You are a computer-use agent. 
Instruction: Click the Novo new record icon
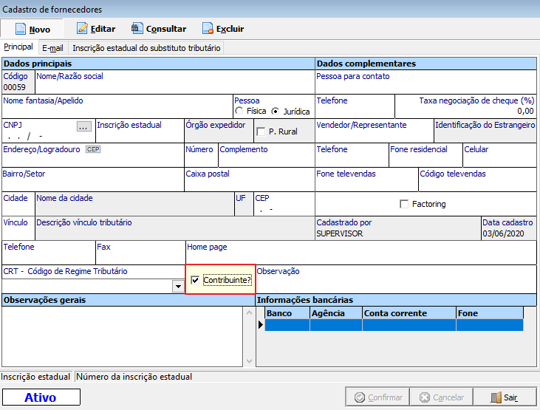click(x=19, y=29)
